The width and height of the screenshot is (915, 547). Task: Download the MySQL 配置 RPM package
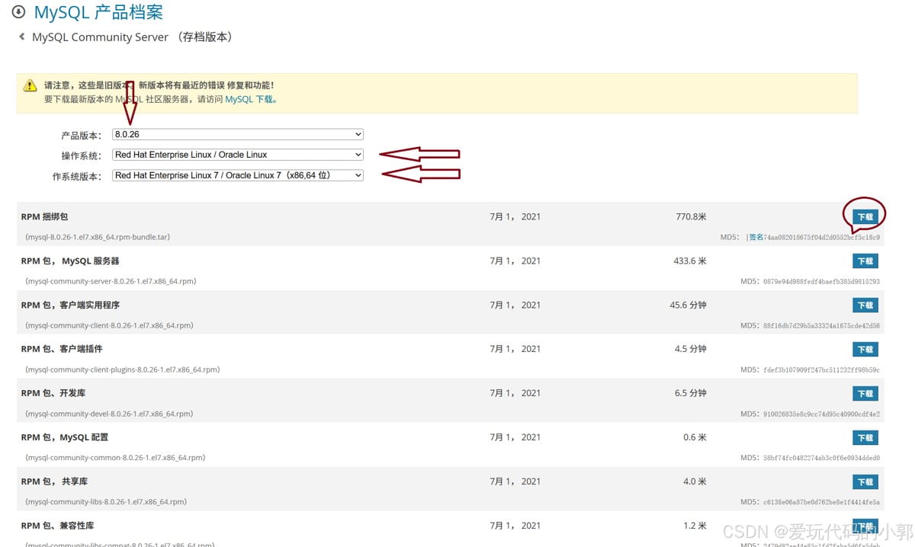coord(865,438)
